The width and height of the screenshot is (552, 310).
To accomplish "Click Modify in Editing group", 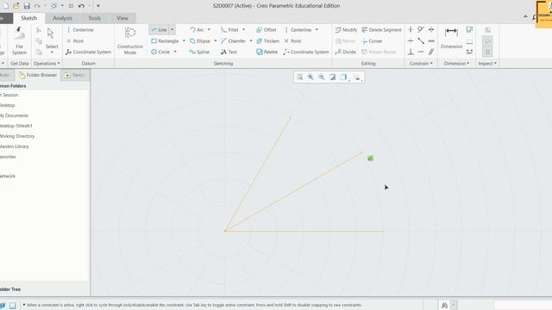I will click(346, 30).
